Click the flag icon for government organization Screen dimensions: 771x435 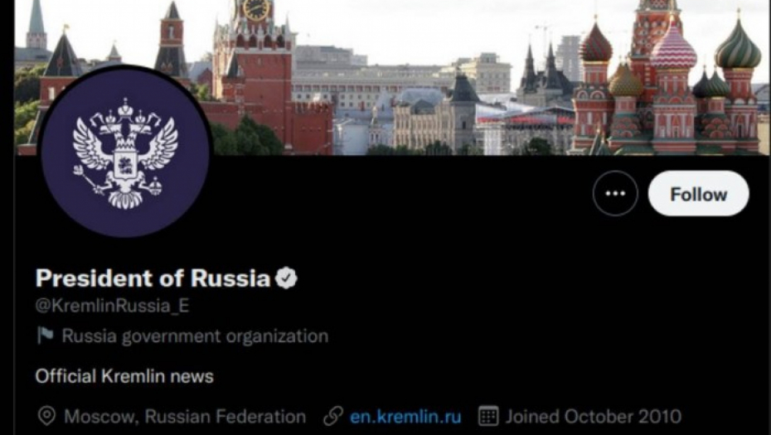(x=46, y=336)
